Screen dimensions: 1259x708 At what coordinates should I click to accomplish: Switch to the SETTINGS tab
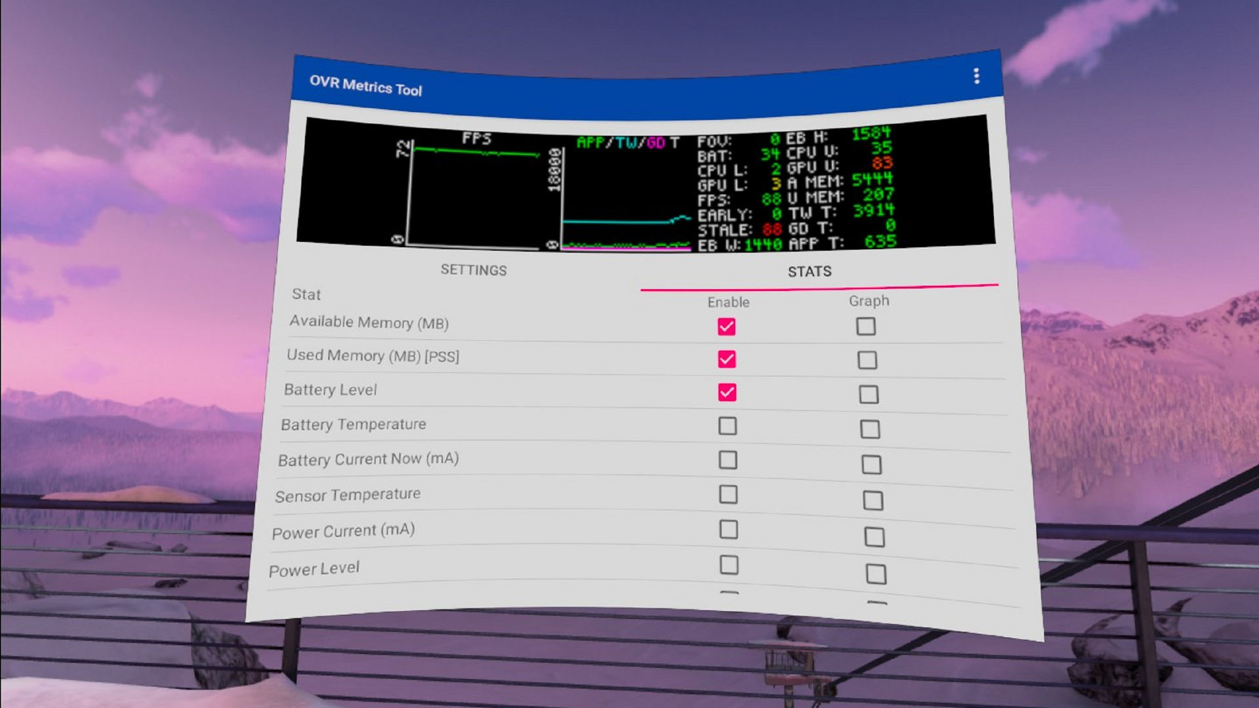point(473,270)
